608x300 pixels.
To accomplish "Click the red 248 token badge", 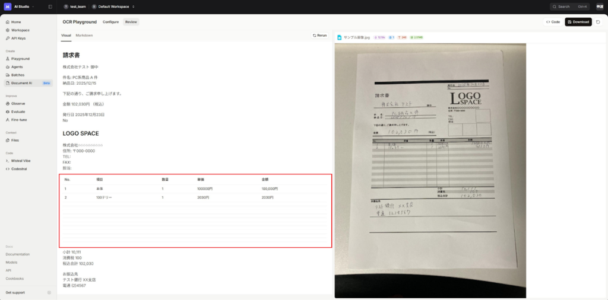I will 402,37.
